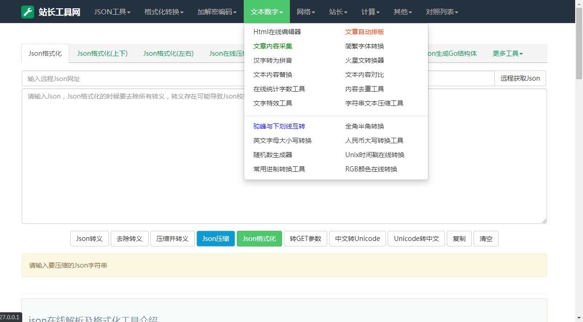Open the 计算 dropdown menu
Screen dimensions: 583x322
[370, 12]
